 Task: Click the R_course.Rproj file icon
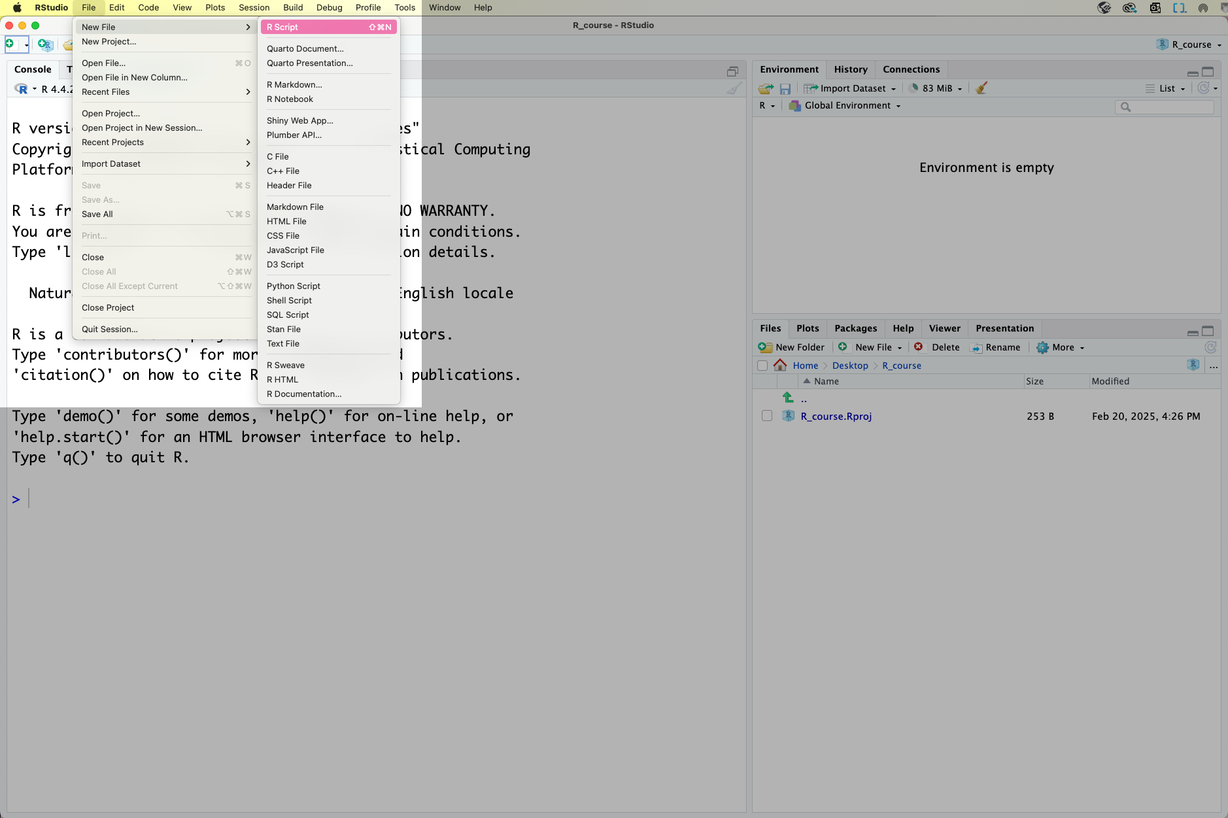tap(788, 416)
